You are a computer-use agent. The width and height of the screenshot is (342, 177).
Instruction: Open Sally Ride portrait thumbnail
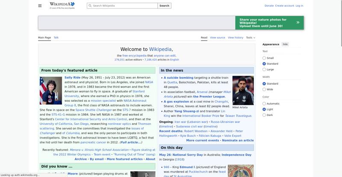pos(50,90)
